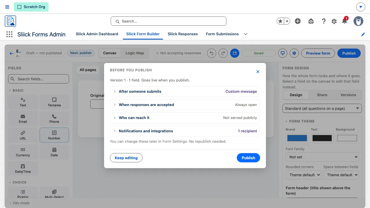This screenshot has width=370, height=208.
Task: Open the form settings gear icon
Action: pos(294,53)
